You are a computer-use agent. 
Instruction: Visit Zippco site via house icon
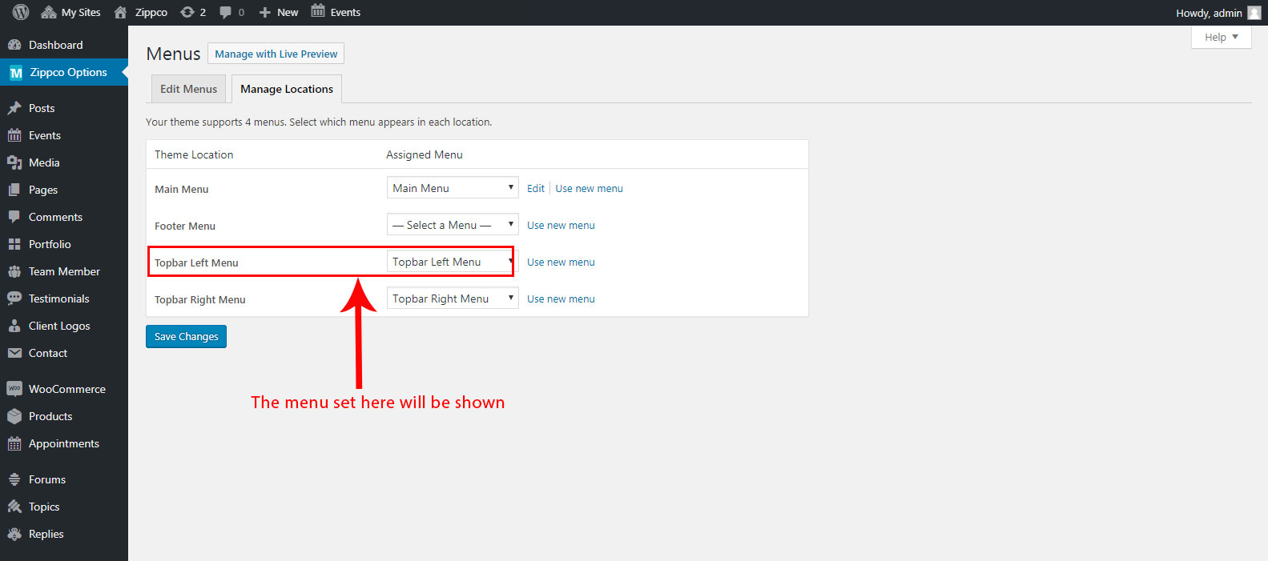point(121,12)
